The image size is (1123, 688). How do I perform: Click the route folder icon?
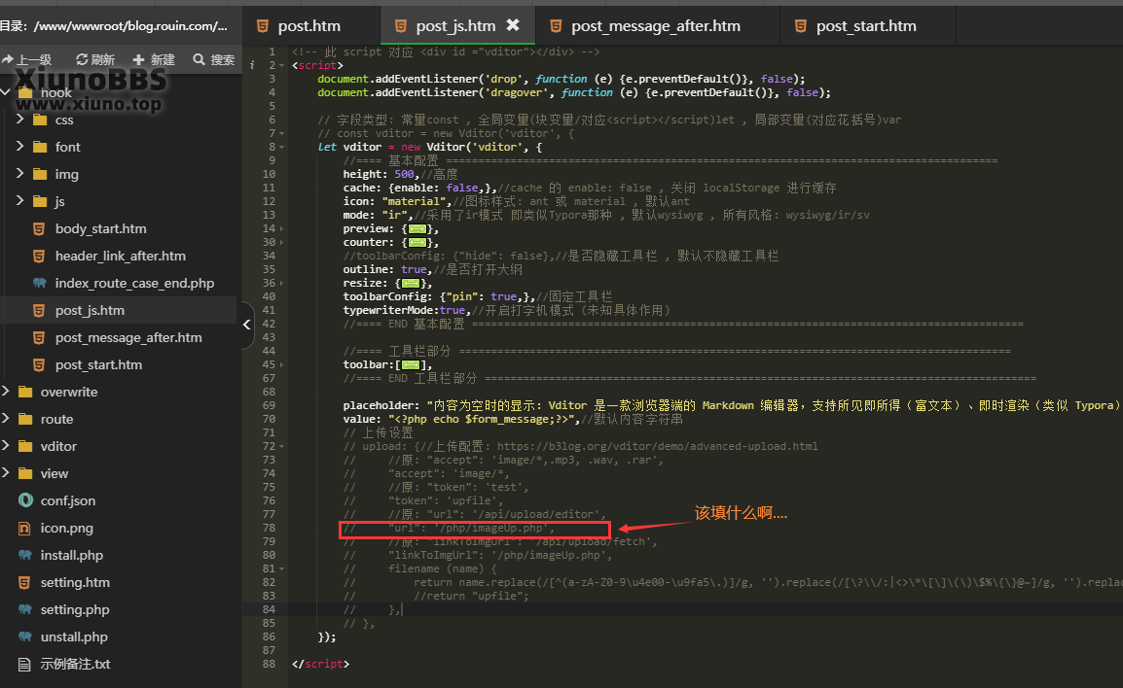[x=25, y=419]
